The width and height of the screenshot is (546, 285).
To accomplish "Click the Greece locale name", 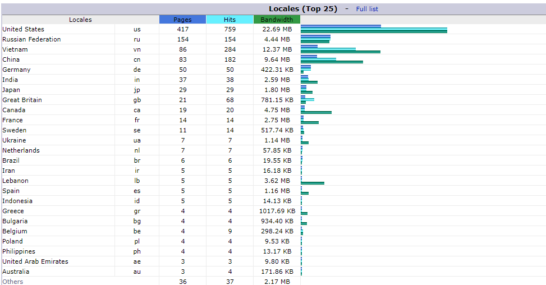I will coord(13,211).
